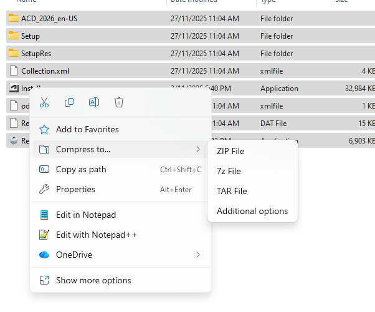Image resolution: width=375 pixels, height=312 pixels.
Task: Click the Cut scissors icon
Action: [x=44, y=102]
